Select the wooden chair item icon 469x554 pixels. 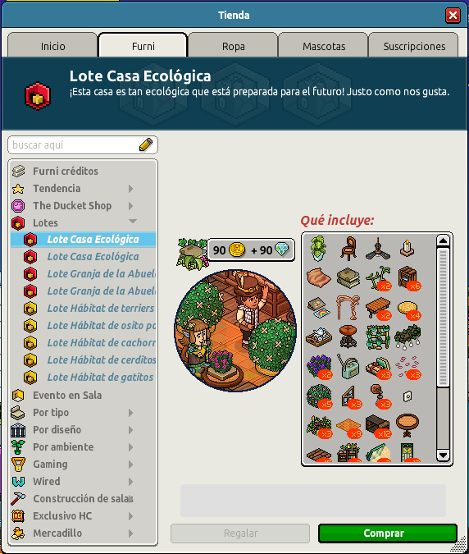click(x=348, y=249)
